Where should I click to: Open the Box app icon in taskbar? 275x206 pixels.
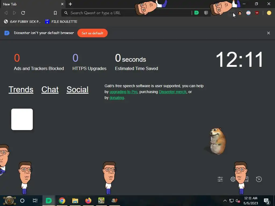point(101,201)
